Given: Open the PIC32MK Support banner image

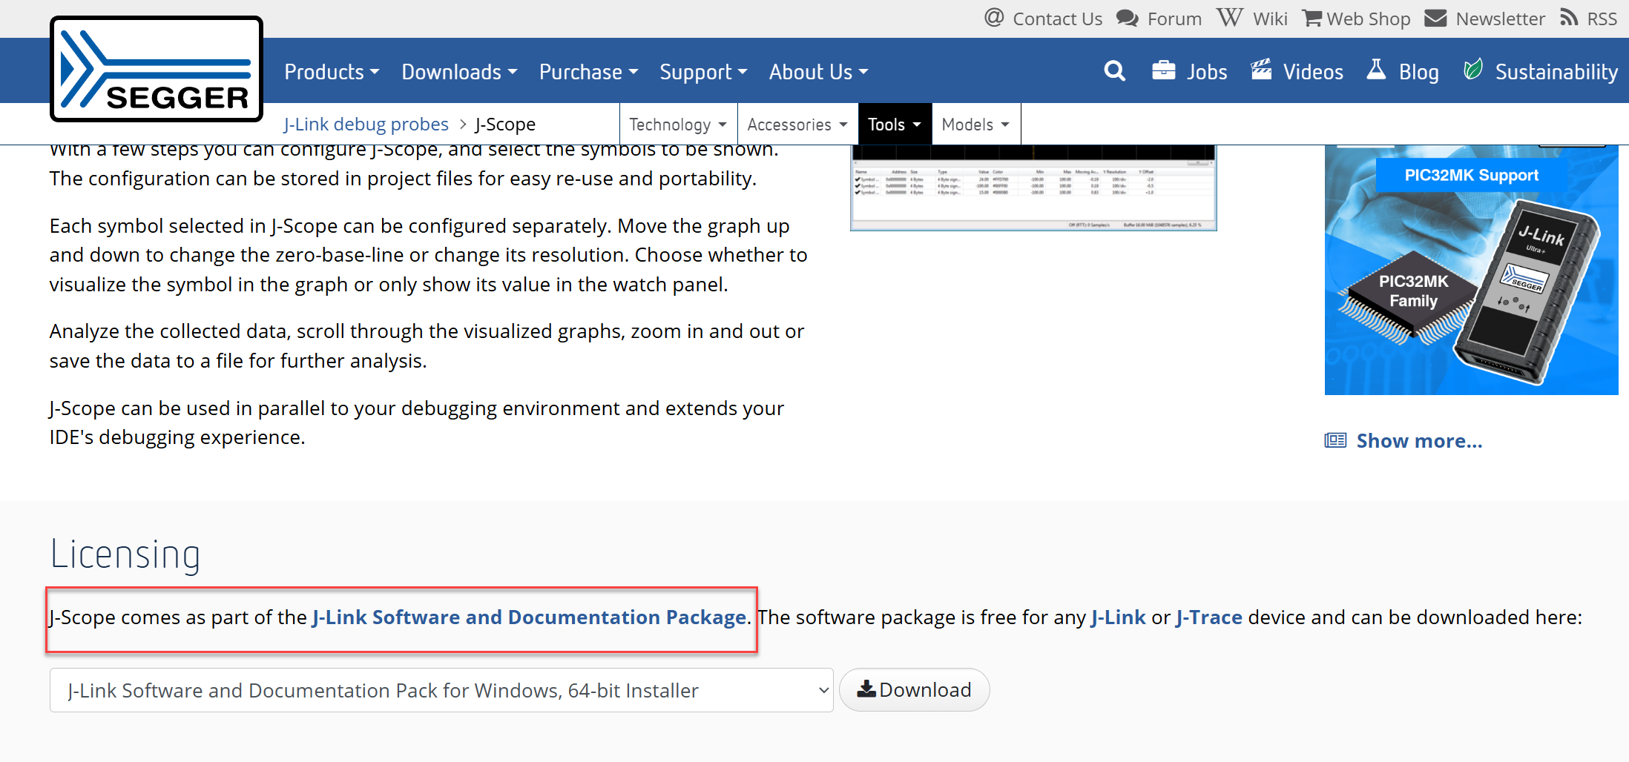Looking at the screenshot, I should point(1471,270).
